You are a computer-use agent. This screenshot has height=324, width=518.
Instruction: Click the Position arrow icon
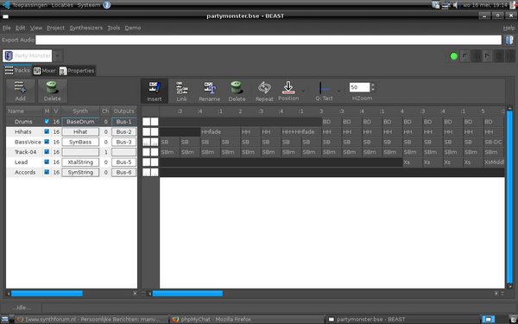pos(288,87)
